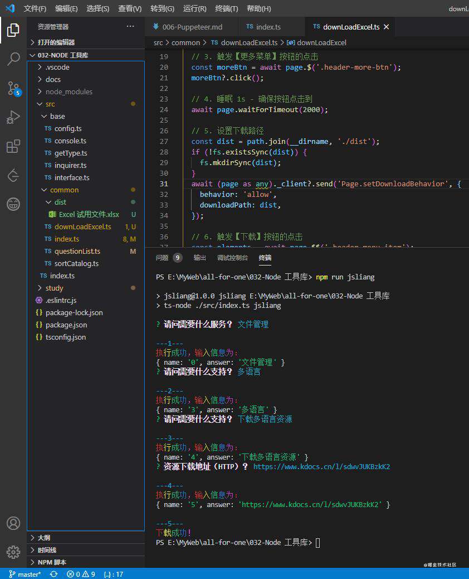Image resolution: width=469 pixels, height=579 pixels.
Task: Expand the .vscode folder
Action: pyautogui.click(x=86, y=67)
